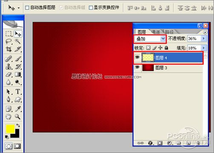Enable 自动选择图层 checkbox
The height and width of the screenshot is (153, 214).
[27, 8]
